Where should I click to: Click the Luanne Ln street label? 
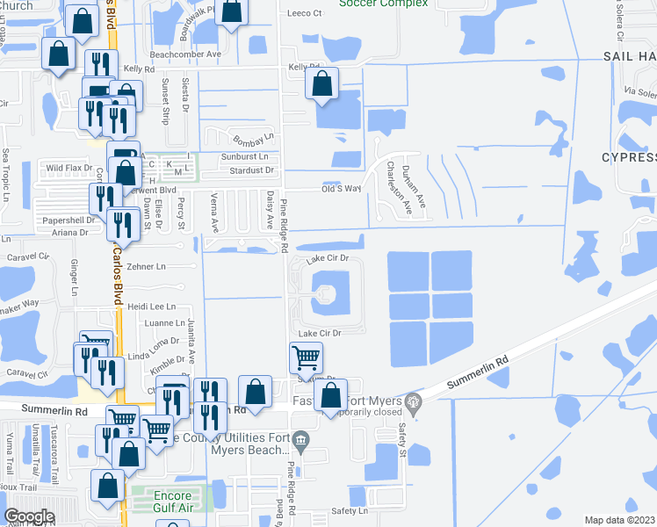click(x=164, y=323)
